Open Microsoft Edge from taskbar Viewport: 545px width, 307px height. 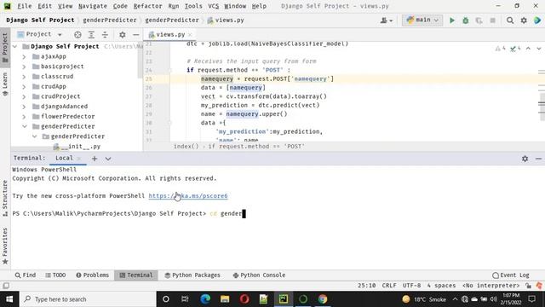tap(205, 299)
